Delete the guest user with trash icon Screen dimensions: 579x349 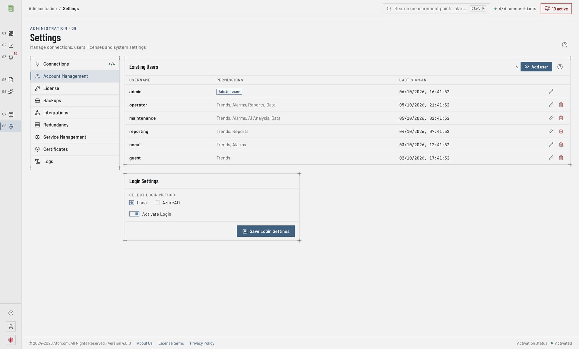point(561,158)
